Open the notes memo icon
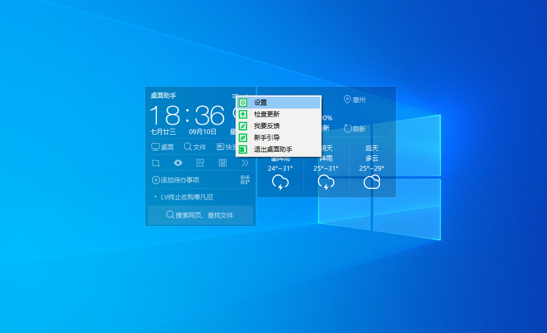This screenshot has width=547, height=333. pyautogui.click(x=200, y=163)
